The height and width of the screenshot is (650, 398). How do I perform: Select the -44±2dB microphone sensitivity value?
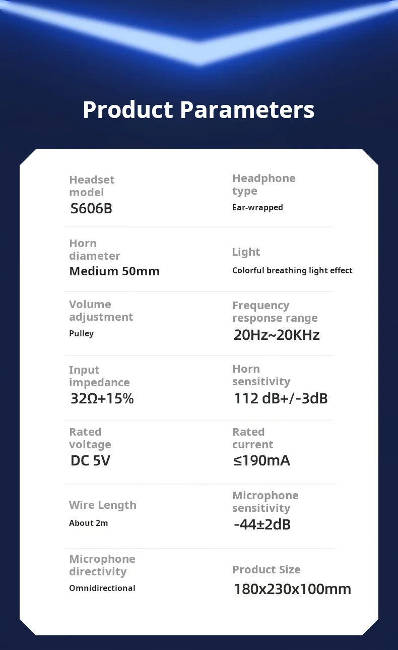[x=262, y=524]
